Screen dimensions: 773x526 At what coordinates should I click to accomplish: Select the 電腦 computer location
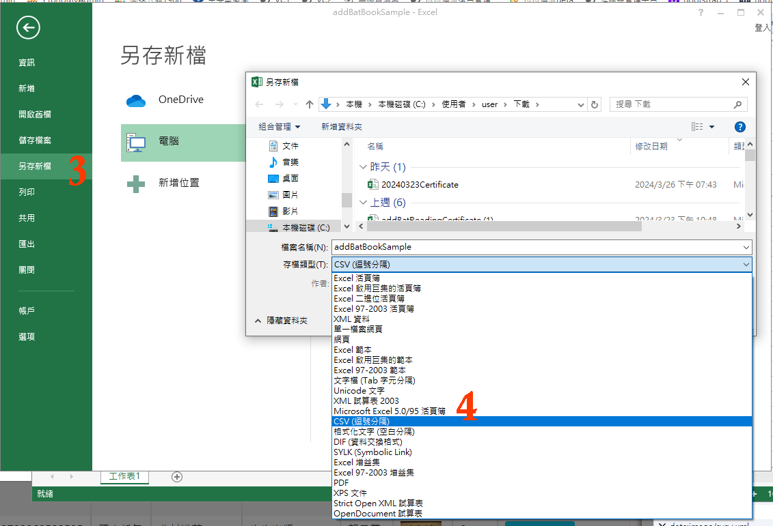[x=183, y=142]
